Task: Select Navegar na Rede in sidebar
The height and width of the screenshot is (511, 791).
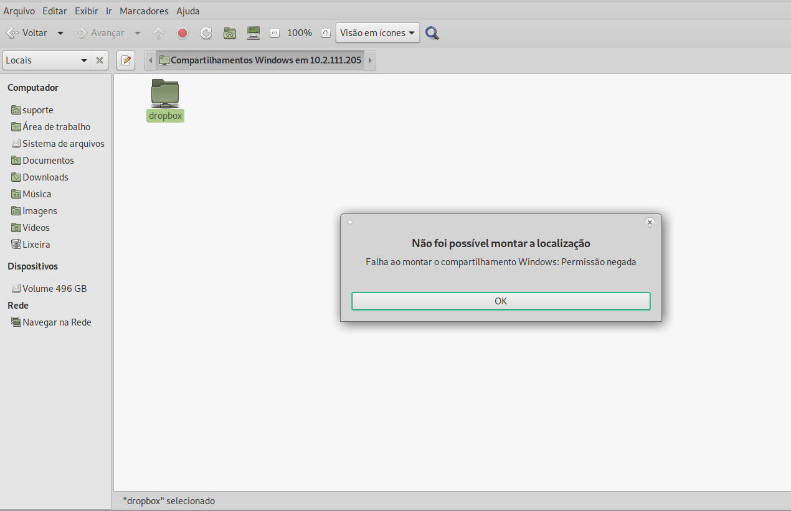Action: 57,322
